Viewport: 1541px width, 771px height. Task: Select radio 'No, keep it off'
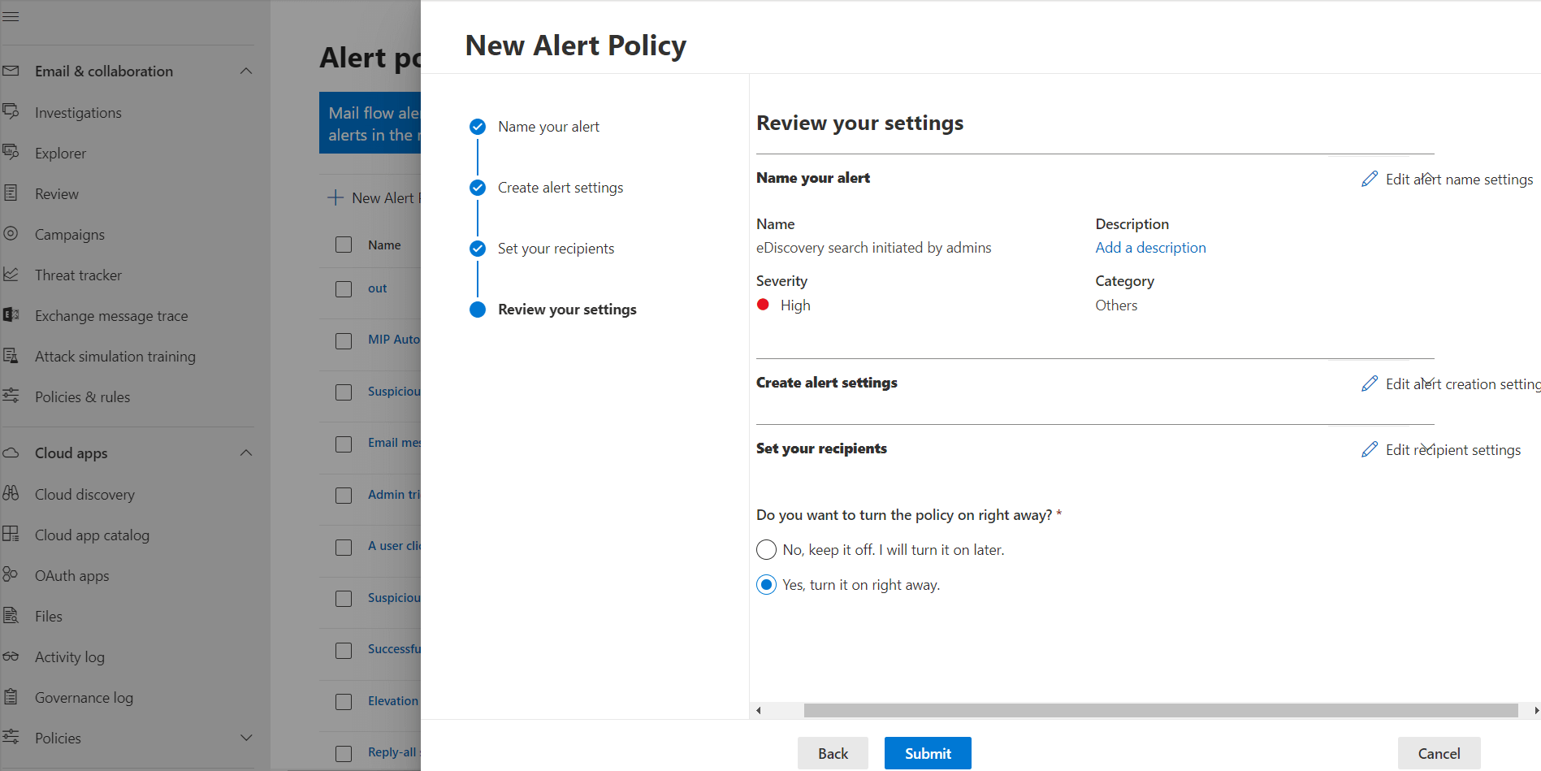click(x=765, y=549)
